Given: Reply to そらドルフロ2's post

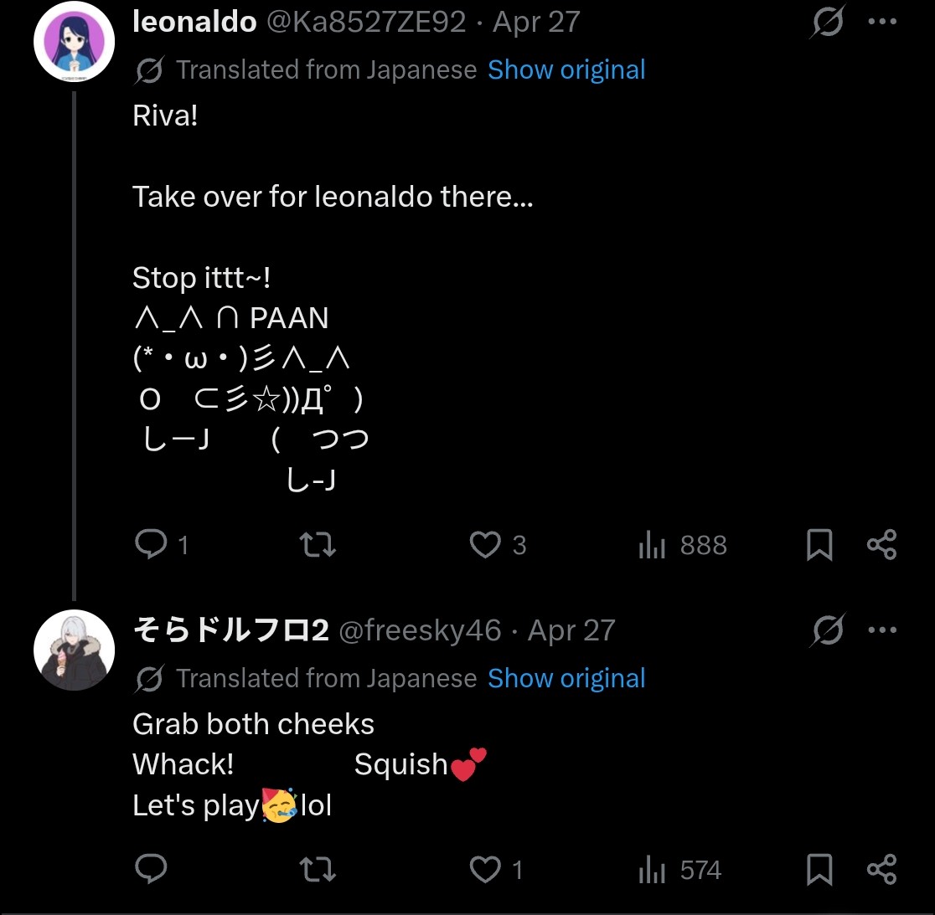Looking at the screenshot, I should [x=152, y=870].
